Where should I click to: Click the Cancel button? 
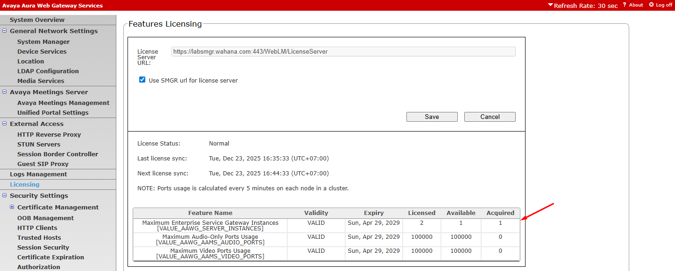click(x=490, y=117)
